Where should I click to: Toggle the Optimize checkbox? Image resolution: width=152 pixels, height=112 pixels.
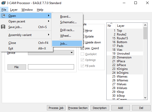click(82, 60)
